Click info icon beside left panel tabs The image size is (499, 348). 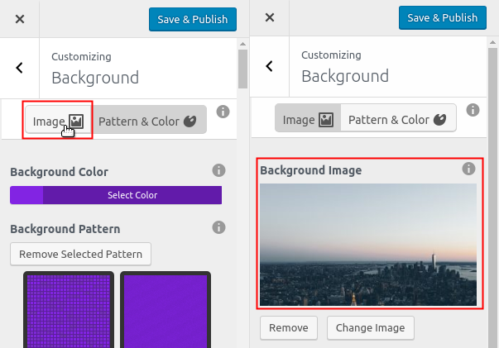click(x=223, y=112)
